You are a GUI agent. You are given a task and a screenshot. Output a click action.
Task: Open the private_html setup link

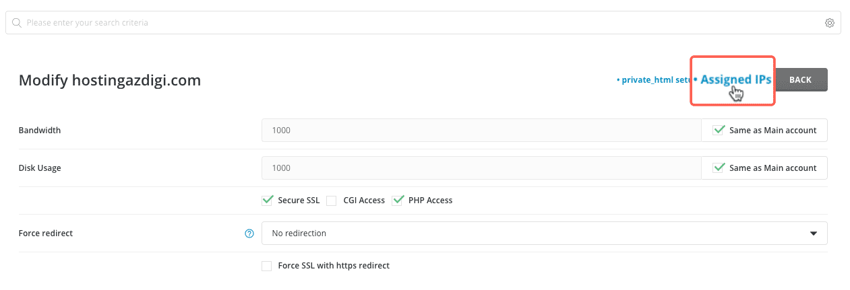[654, 79]
